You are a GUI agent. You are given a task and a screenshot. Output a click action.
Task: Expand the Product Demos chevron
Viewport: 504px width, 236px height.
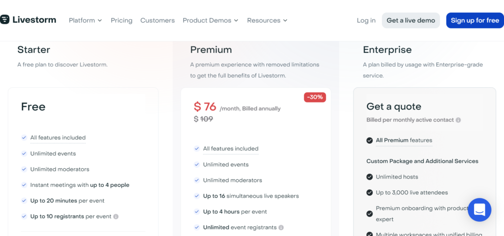coord(236,21)
